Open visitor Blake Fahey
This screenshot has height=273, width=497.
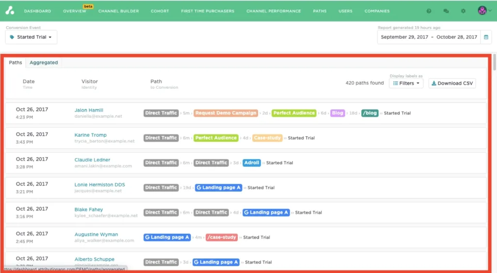point(88,209)
